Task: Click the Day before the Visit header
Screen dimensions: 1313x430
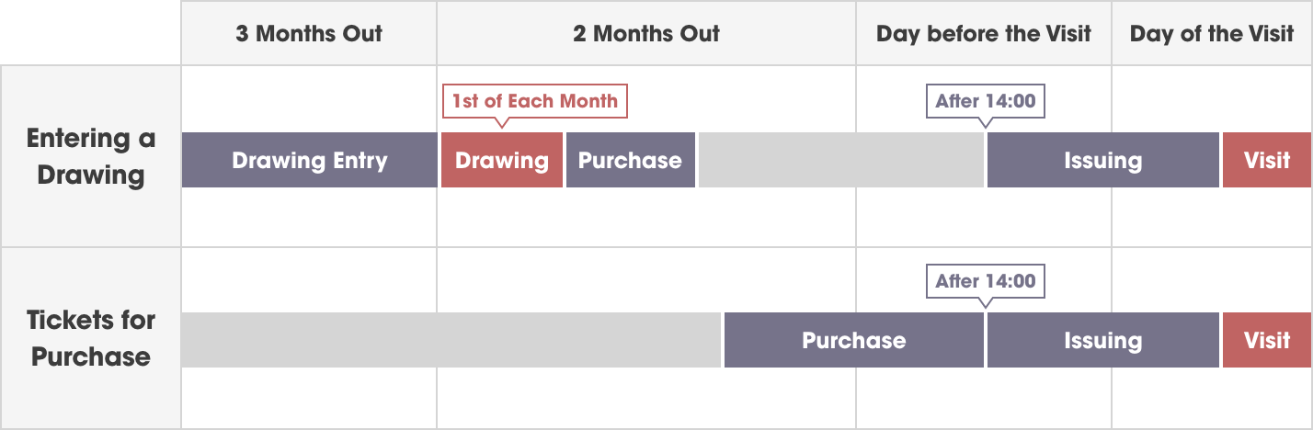Action: (983, 34)
